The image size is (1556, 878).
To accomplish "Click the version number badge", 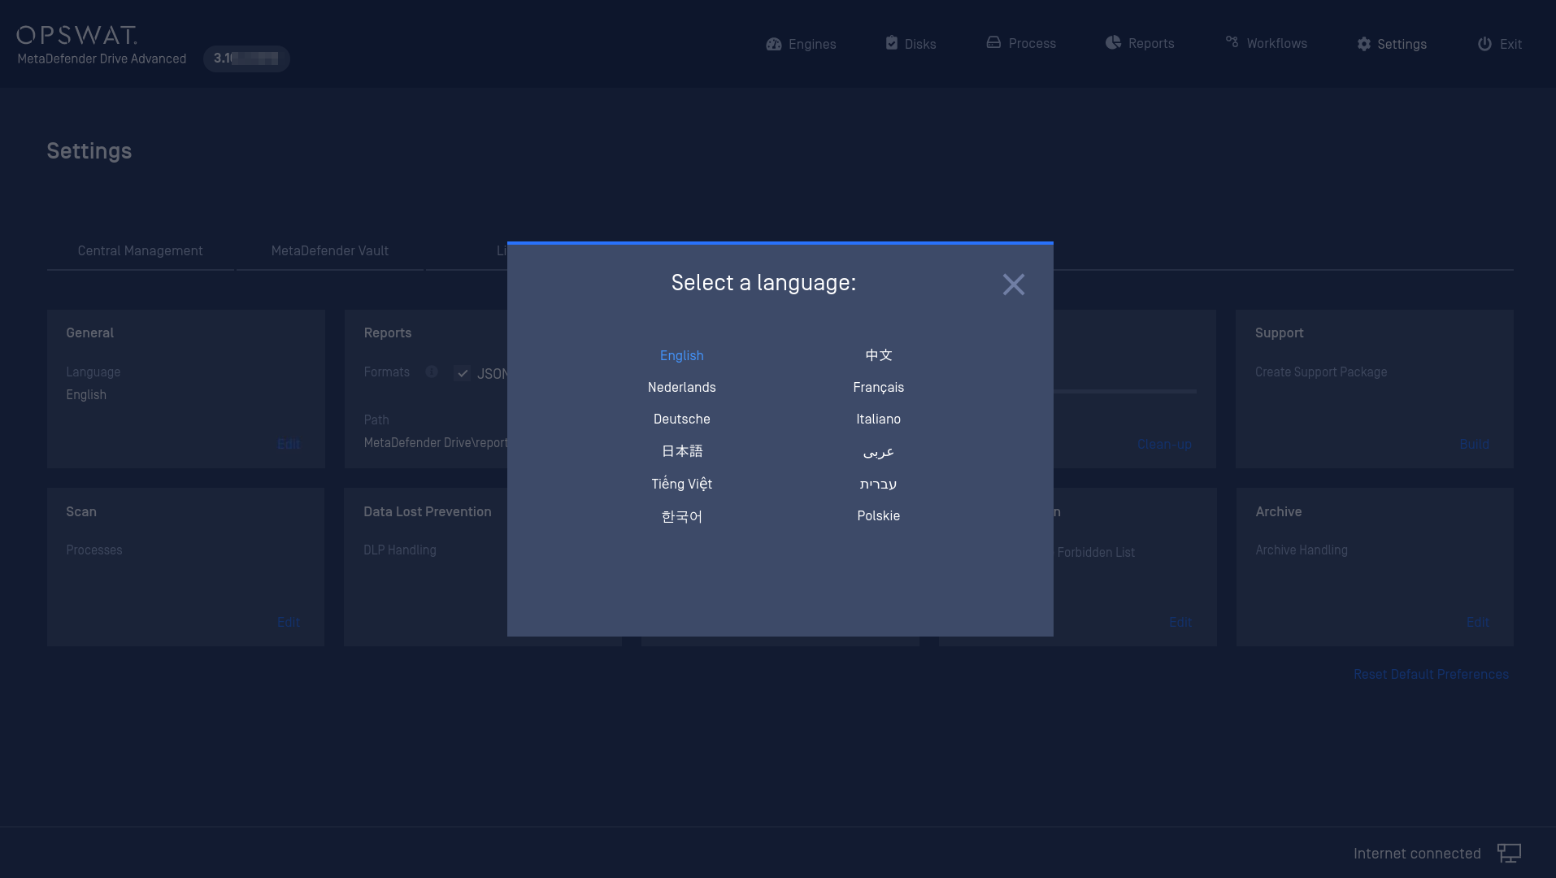I will click(246, 59).
